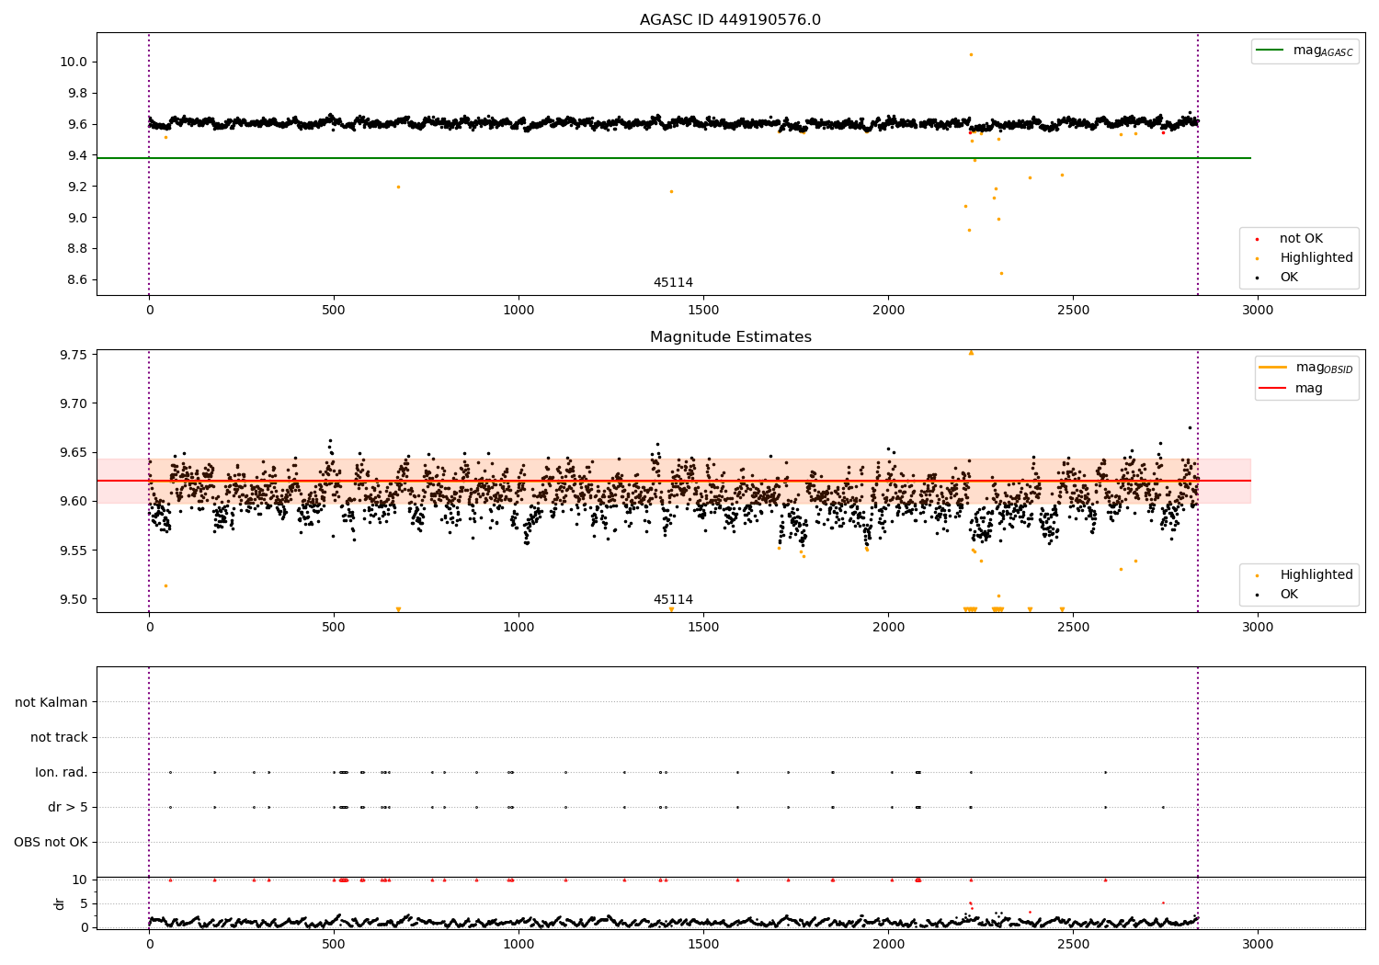Image resolution: width=1379 pixels, height=965 pixels.
Task: Click red line swatch beside 'mag' legend entry
Action: 1272,389
